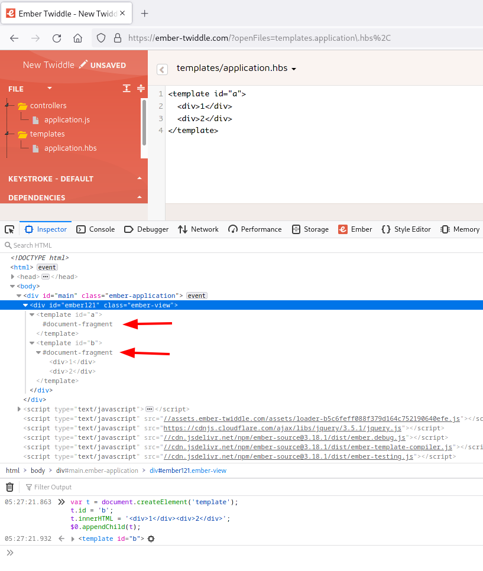Click the file tree vertical scrollbar
The image size is (483, 571).
pos(144,123)
